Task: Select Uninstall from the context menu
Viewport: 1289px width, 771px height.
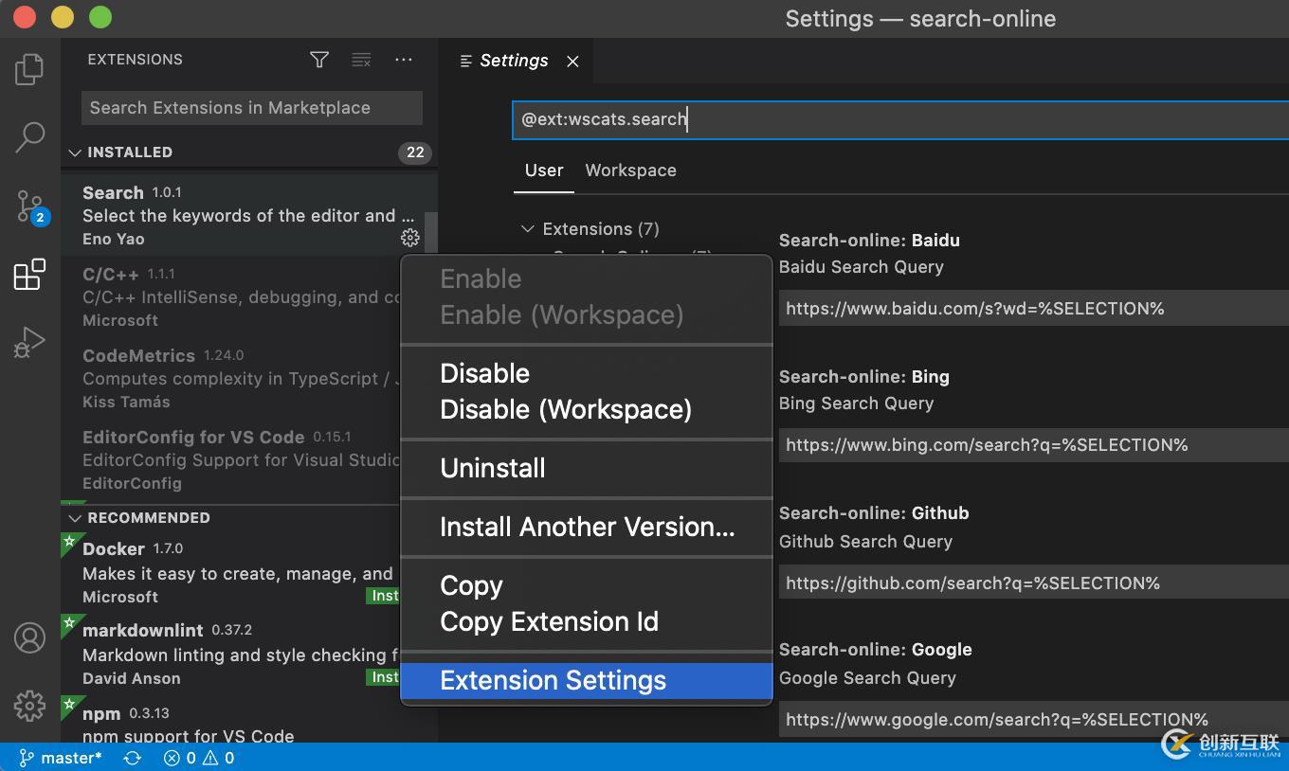Action: (493, 468)
